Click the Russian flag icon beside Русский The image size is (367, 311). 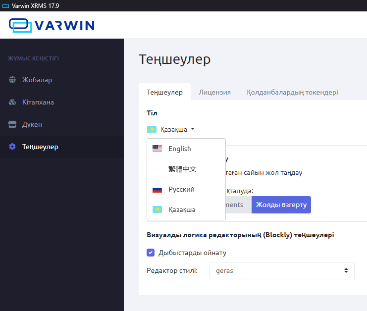[x=157, y=190]
